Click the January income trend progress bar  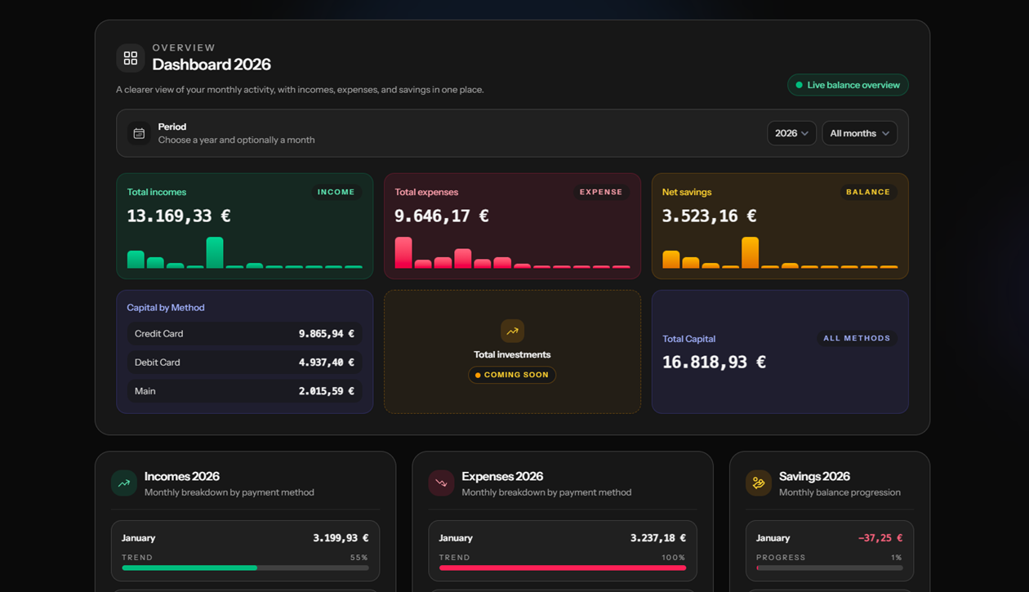coord(245,568)
